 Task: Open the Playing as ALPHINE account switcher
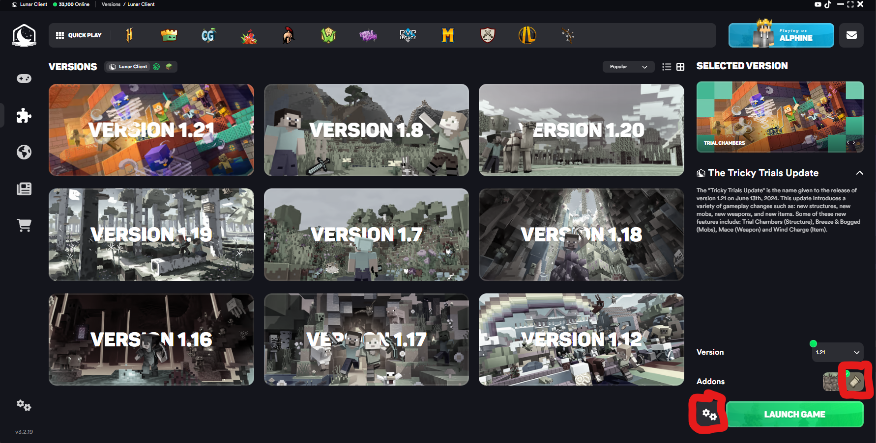coord(781,35)
